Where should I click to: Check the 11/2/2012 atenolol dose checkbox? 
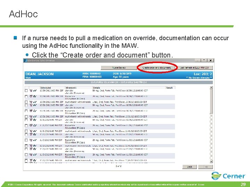click(26, 134)
